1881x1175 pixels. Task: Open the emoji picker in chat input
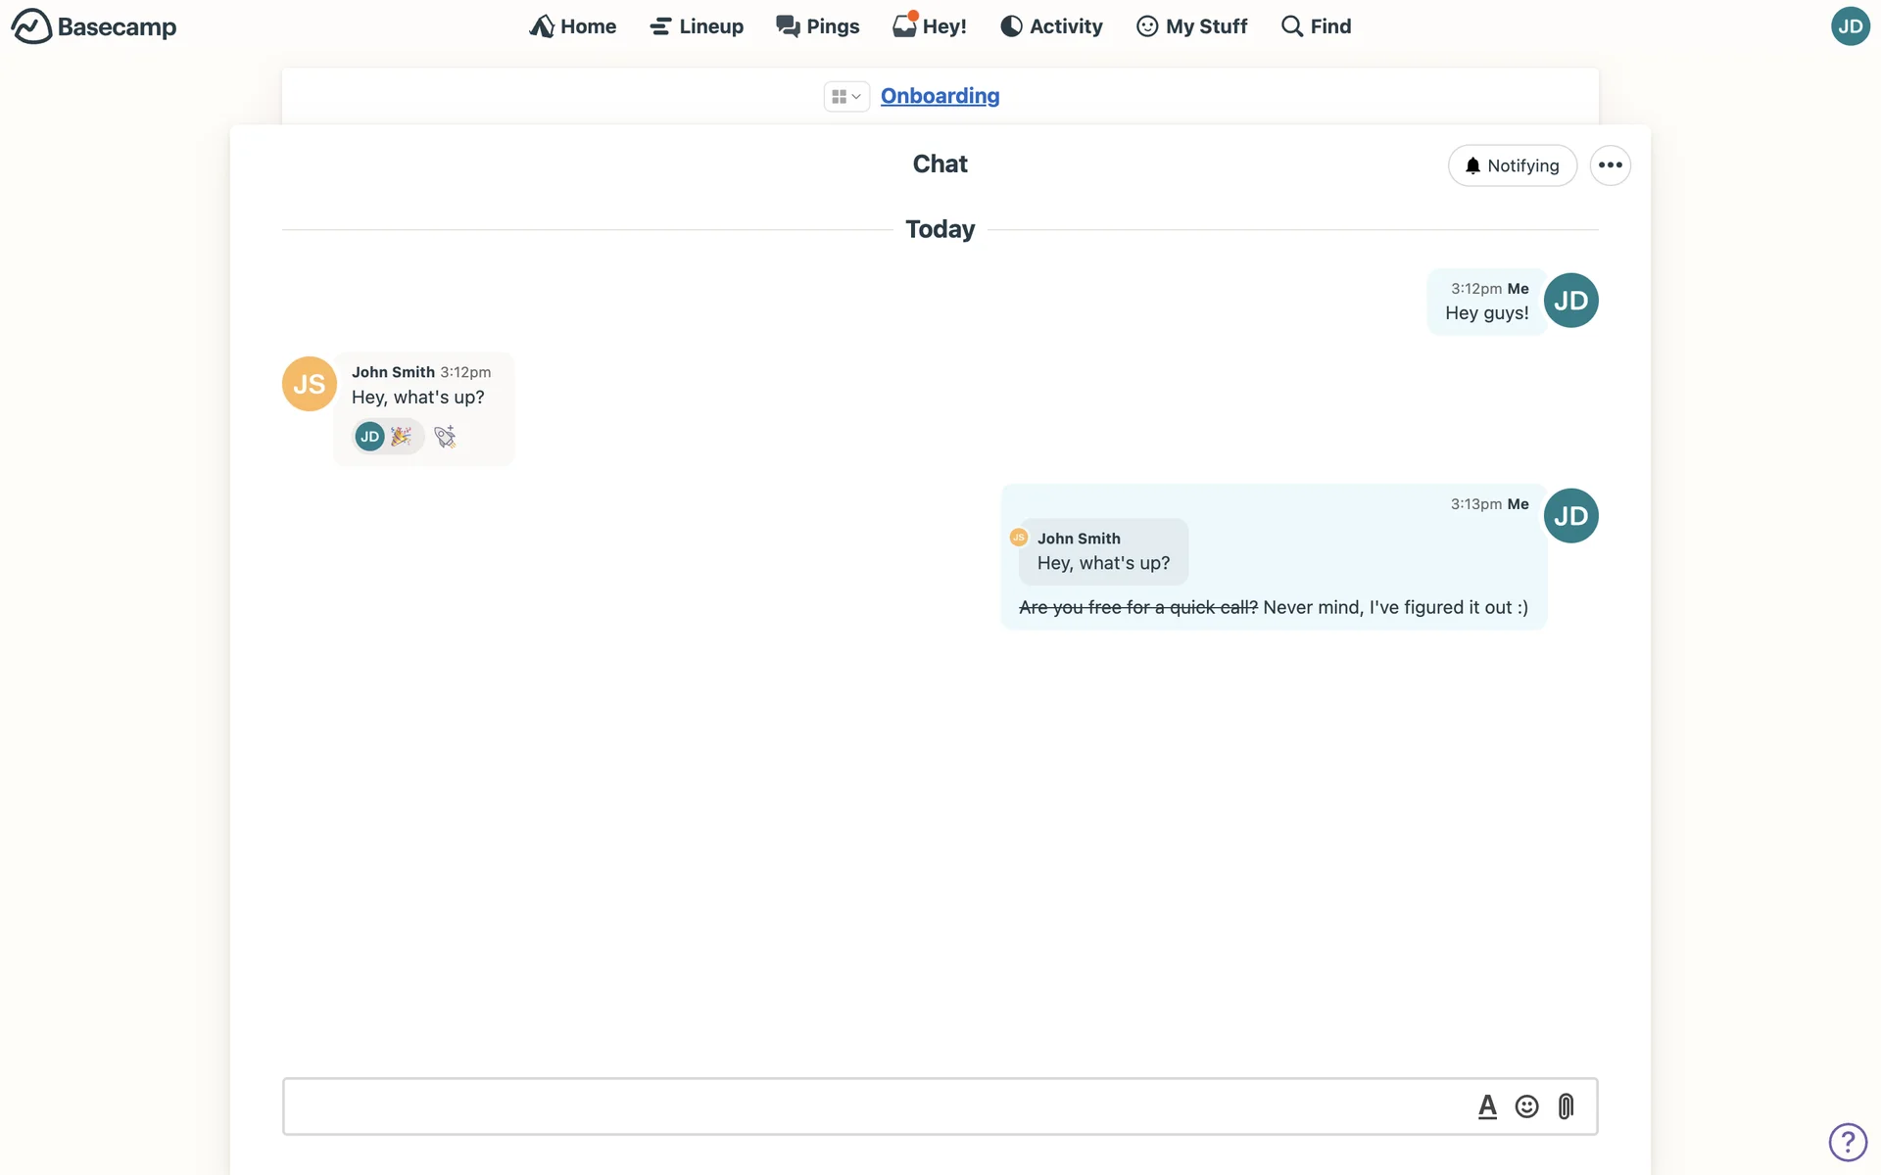point(1526,1106)
